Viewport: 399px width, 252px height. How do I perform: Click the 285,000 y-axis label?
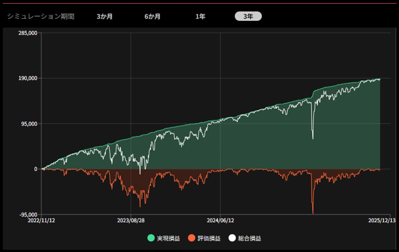(28, 33)
